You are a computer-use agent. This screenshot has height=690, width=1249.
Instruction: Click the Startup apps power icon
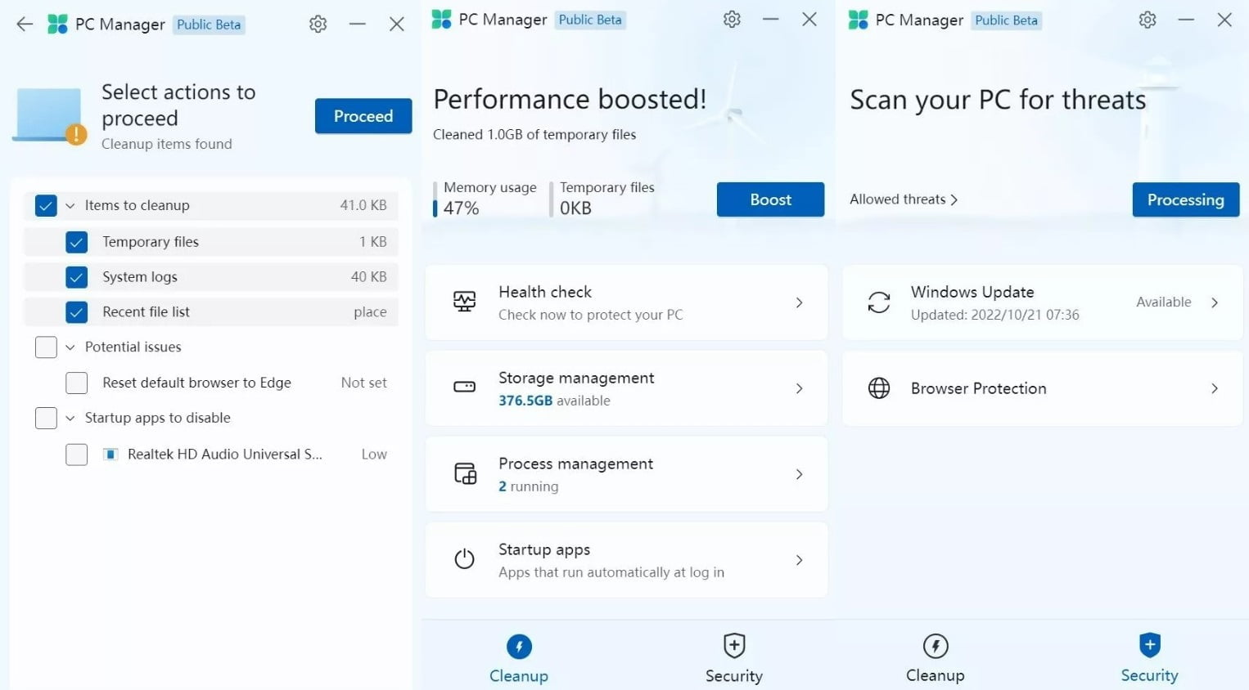pyautogui.click(x=464, y=559)
